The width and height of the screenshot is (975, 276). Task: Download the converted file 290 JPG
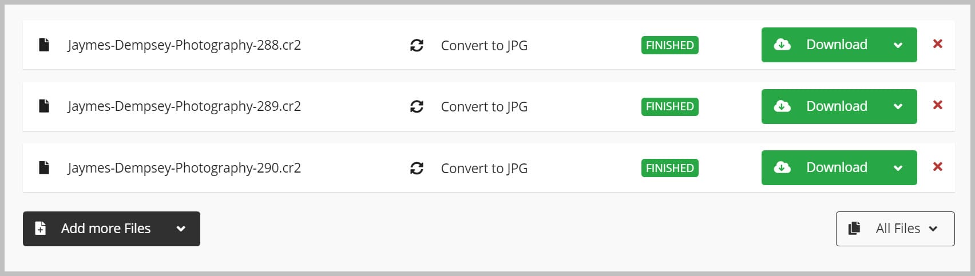click(x=822, y=167)
